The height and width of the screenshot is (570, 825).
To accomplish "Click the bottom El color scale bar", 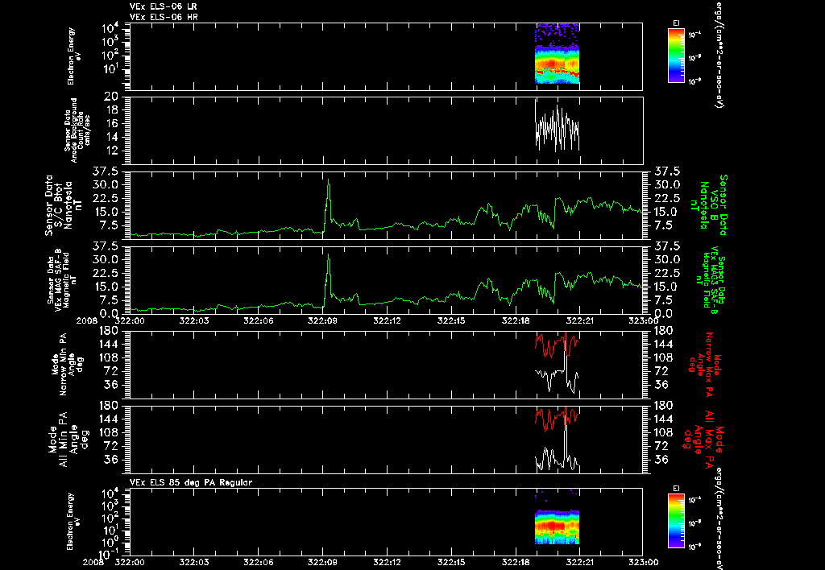I will point(676,522).
